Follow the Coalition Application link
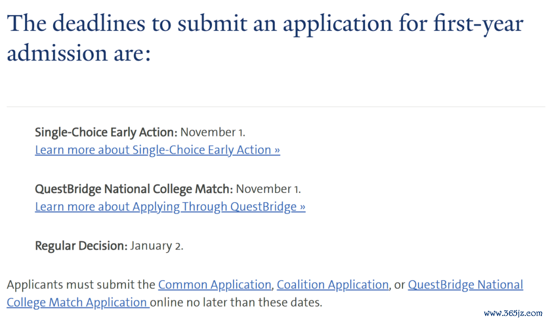Screen dimensions: 546x321 333,285
